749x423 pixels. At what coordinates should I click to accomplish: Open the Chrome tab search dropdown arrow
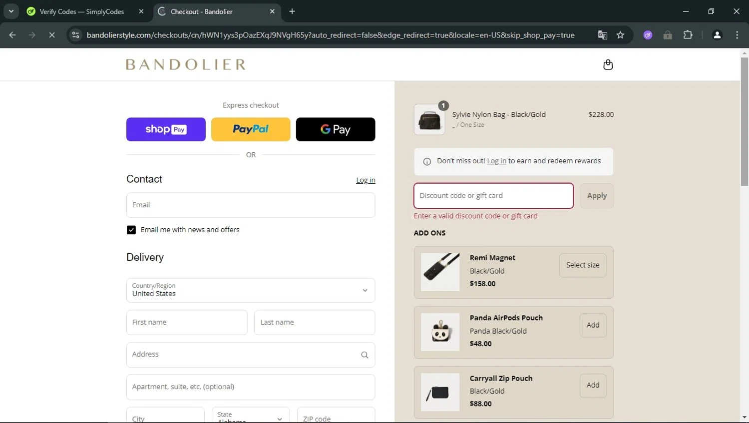click(x=11, y=11)
